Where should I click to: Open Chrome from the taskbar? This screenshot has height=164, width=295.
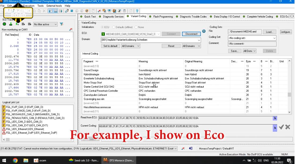point(15,161)
